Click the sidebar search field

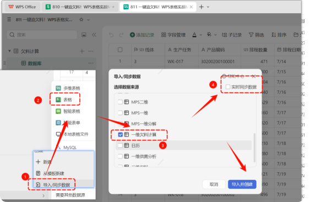coord(42,35)
